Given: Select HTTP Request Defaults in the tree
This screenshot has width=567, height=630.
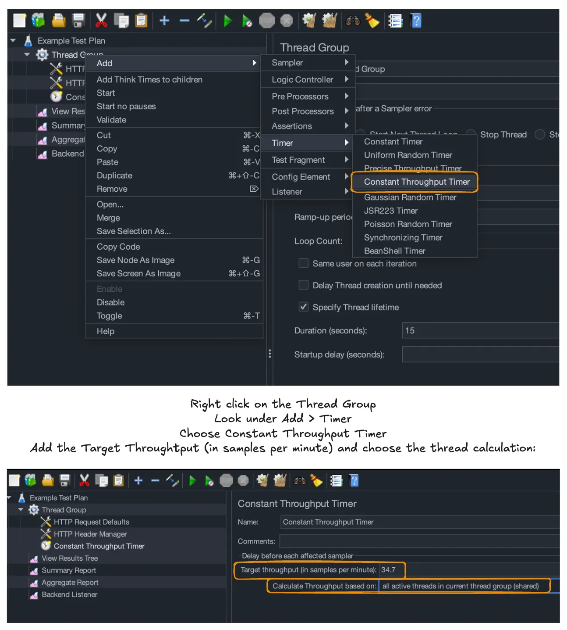Looking at the screenshot, I should click(91, 522).
